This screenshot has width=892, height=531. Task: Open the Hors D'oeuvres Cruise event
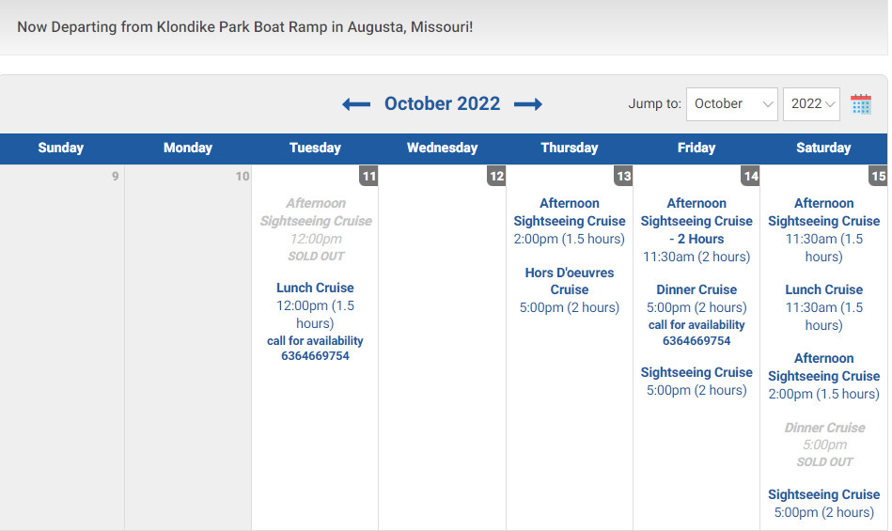tap(570, 281)
